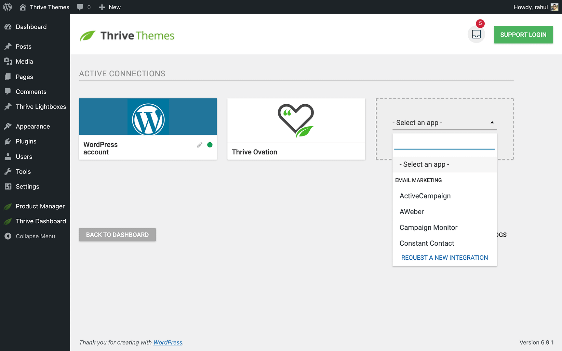Click the Plugins wrench icon
The width and height of the screenshot is (562, 351).
[8, 141]
